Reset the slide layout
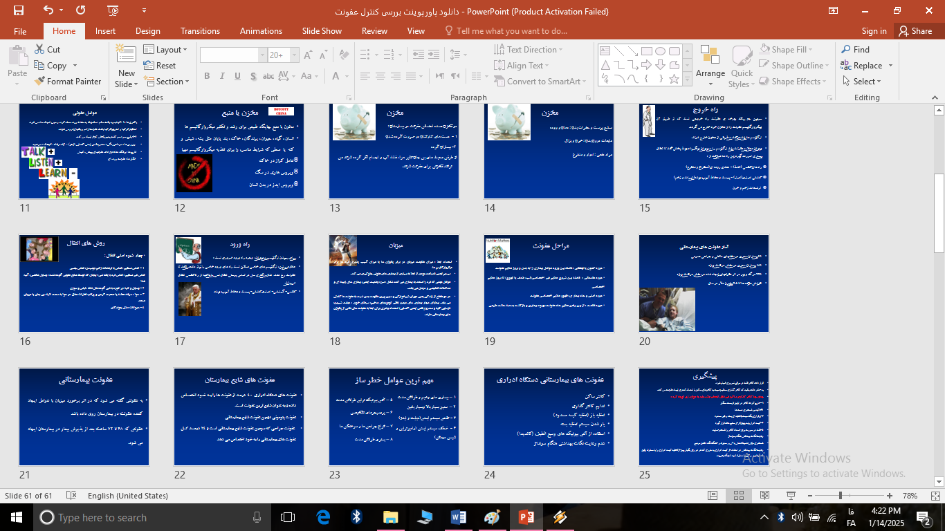 click(160, 65)
